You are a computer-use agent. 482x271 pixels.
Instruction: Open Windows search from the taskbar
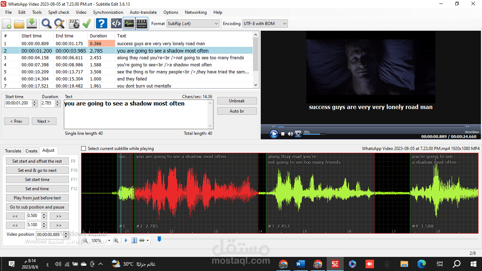coord(457,264)
